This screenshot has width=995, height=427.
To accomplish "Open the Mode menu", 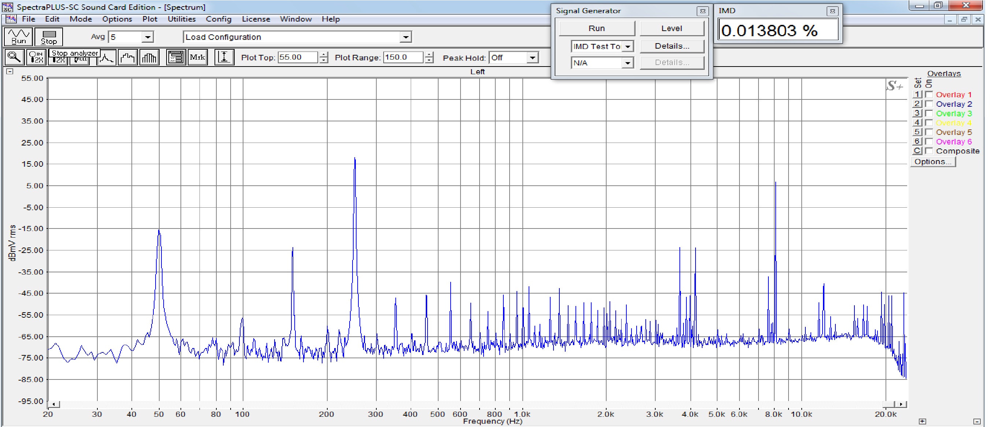I will click(80, 19).
